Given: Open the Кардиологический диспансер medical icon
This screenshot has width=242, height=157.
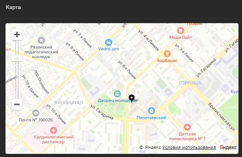Looking at the screenshot, I should [54, 130].
